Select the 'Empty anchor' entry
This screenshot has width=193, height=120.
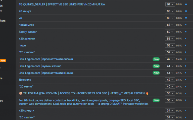tap(28, 32)
